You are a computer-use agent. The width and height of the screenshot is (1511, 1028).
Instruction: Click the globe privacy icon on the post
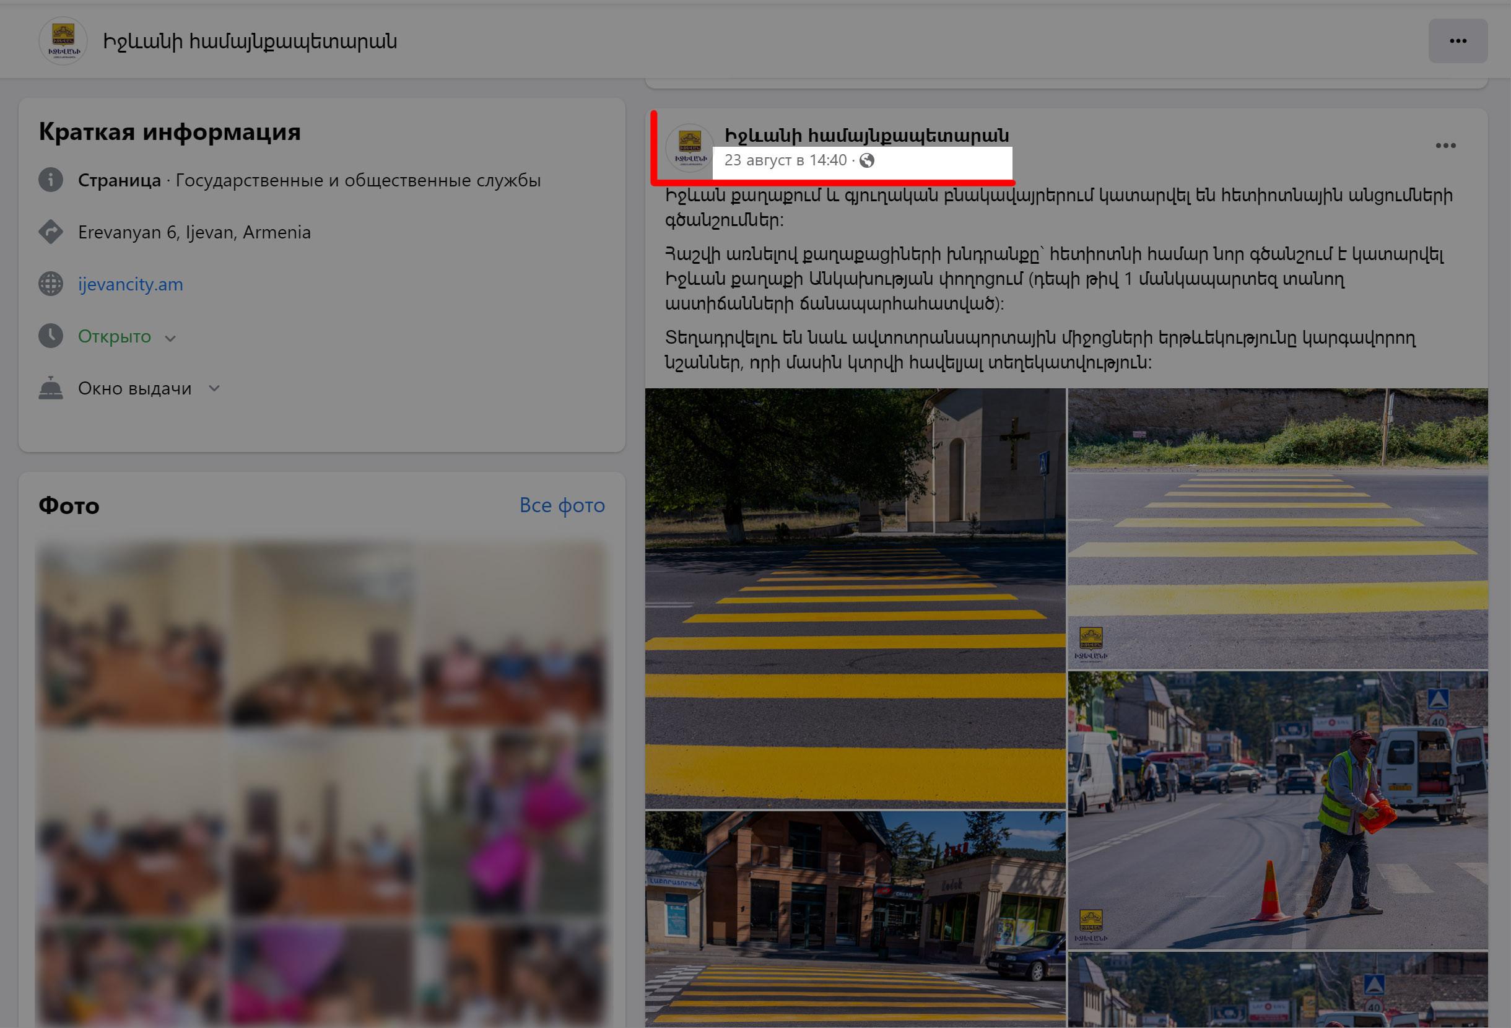pyautogui.click(x=867, y=160)
